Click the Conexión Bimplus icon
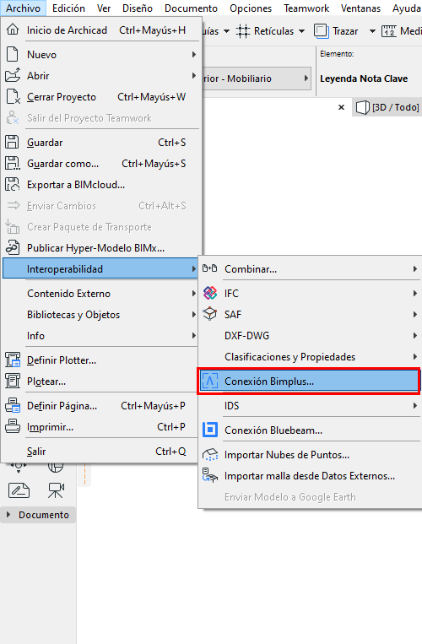Viewport: 422px width, 644px height. [x=210, y=382]
